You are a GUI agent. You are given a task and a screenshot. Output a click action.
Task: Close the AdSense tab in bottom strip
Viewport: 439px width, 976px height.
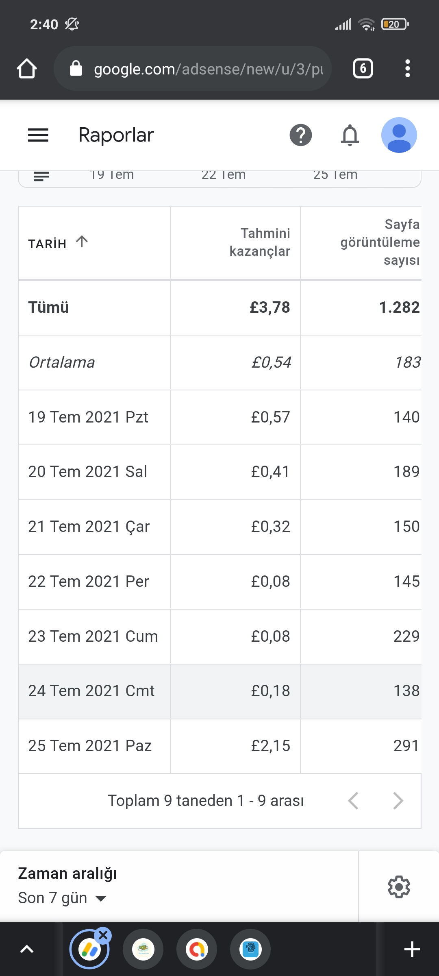(103, 935)
